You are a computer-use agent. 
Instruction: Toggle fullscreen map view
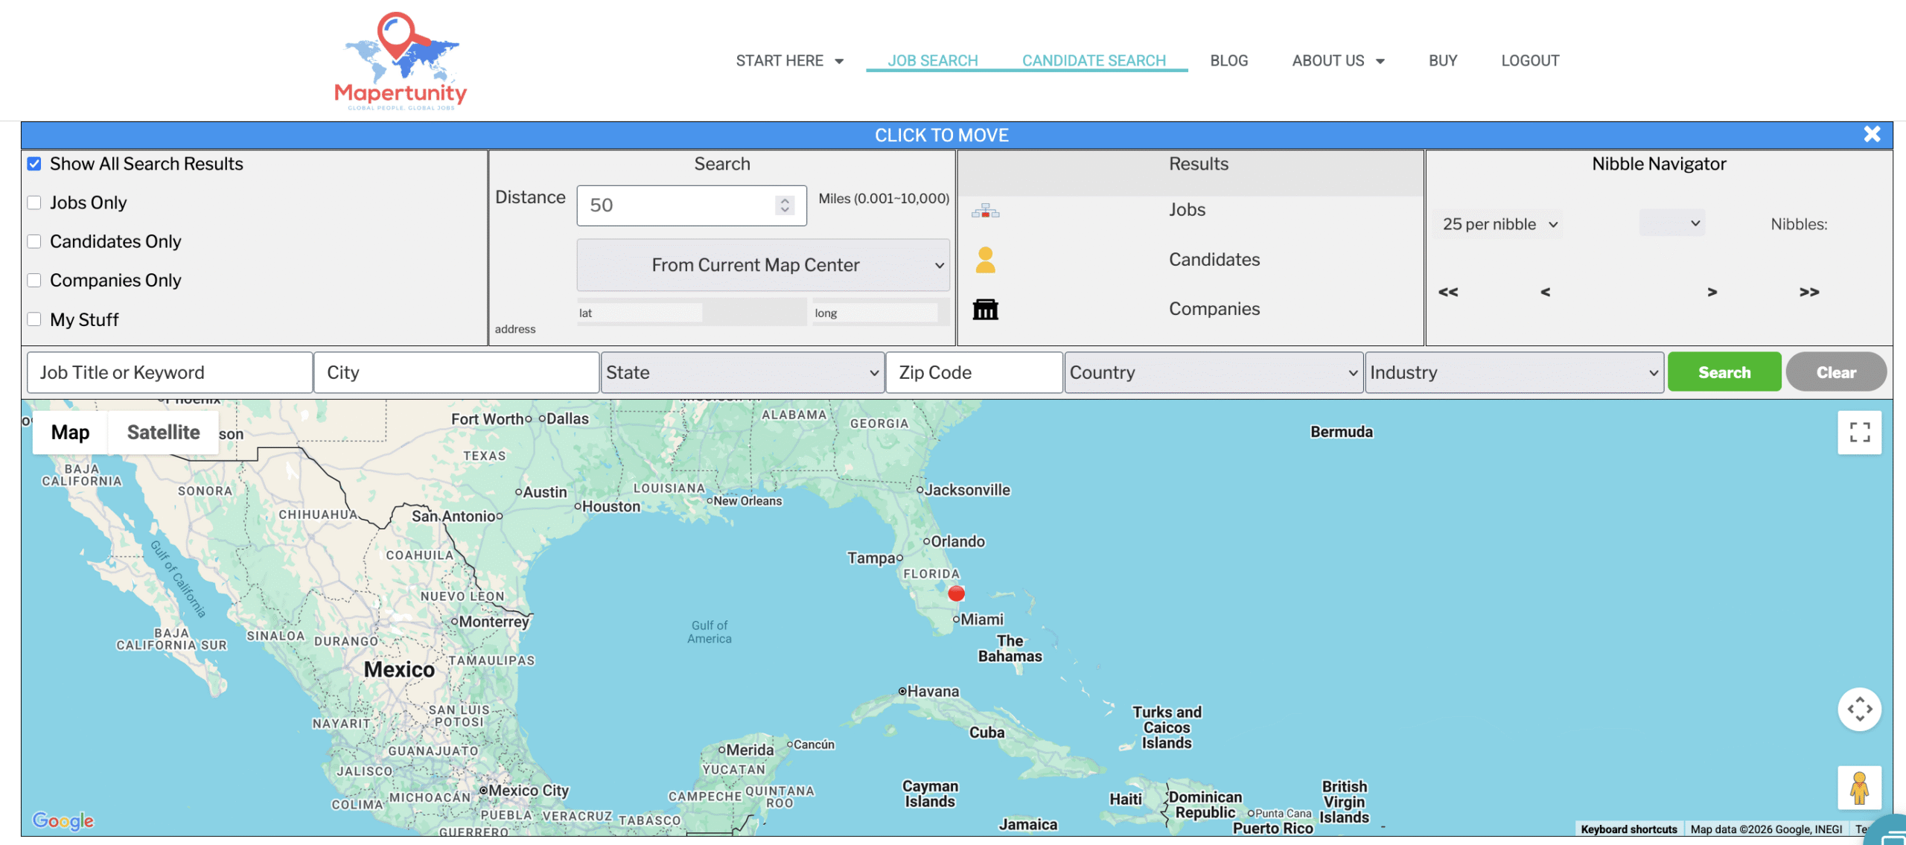click(x=1859, y=433)
